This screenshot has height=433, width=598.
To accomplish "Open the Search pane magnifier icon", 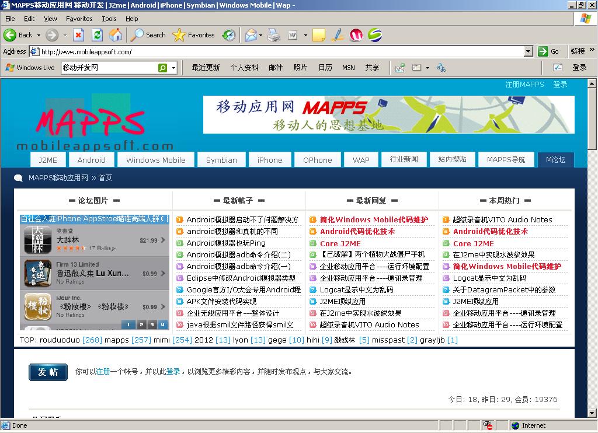I will pyautogui.click(x=137, y=35).
